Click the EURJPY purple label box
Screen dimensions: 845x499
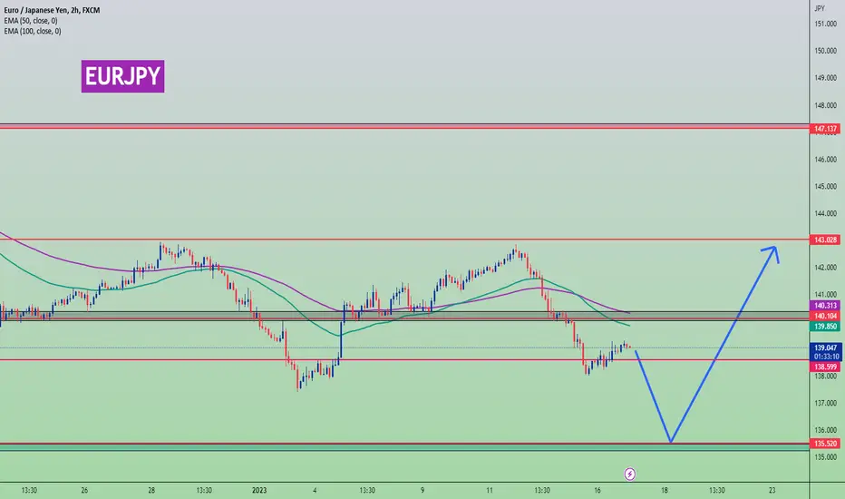pos(123,76)
